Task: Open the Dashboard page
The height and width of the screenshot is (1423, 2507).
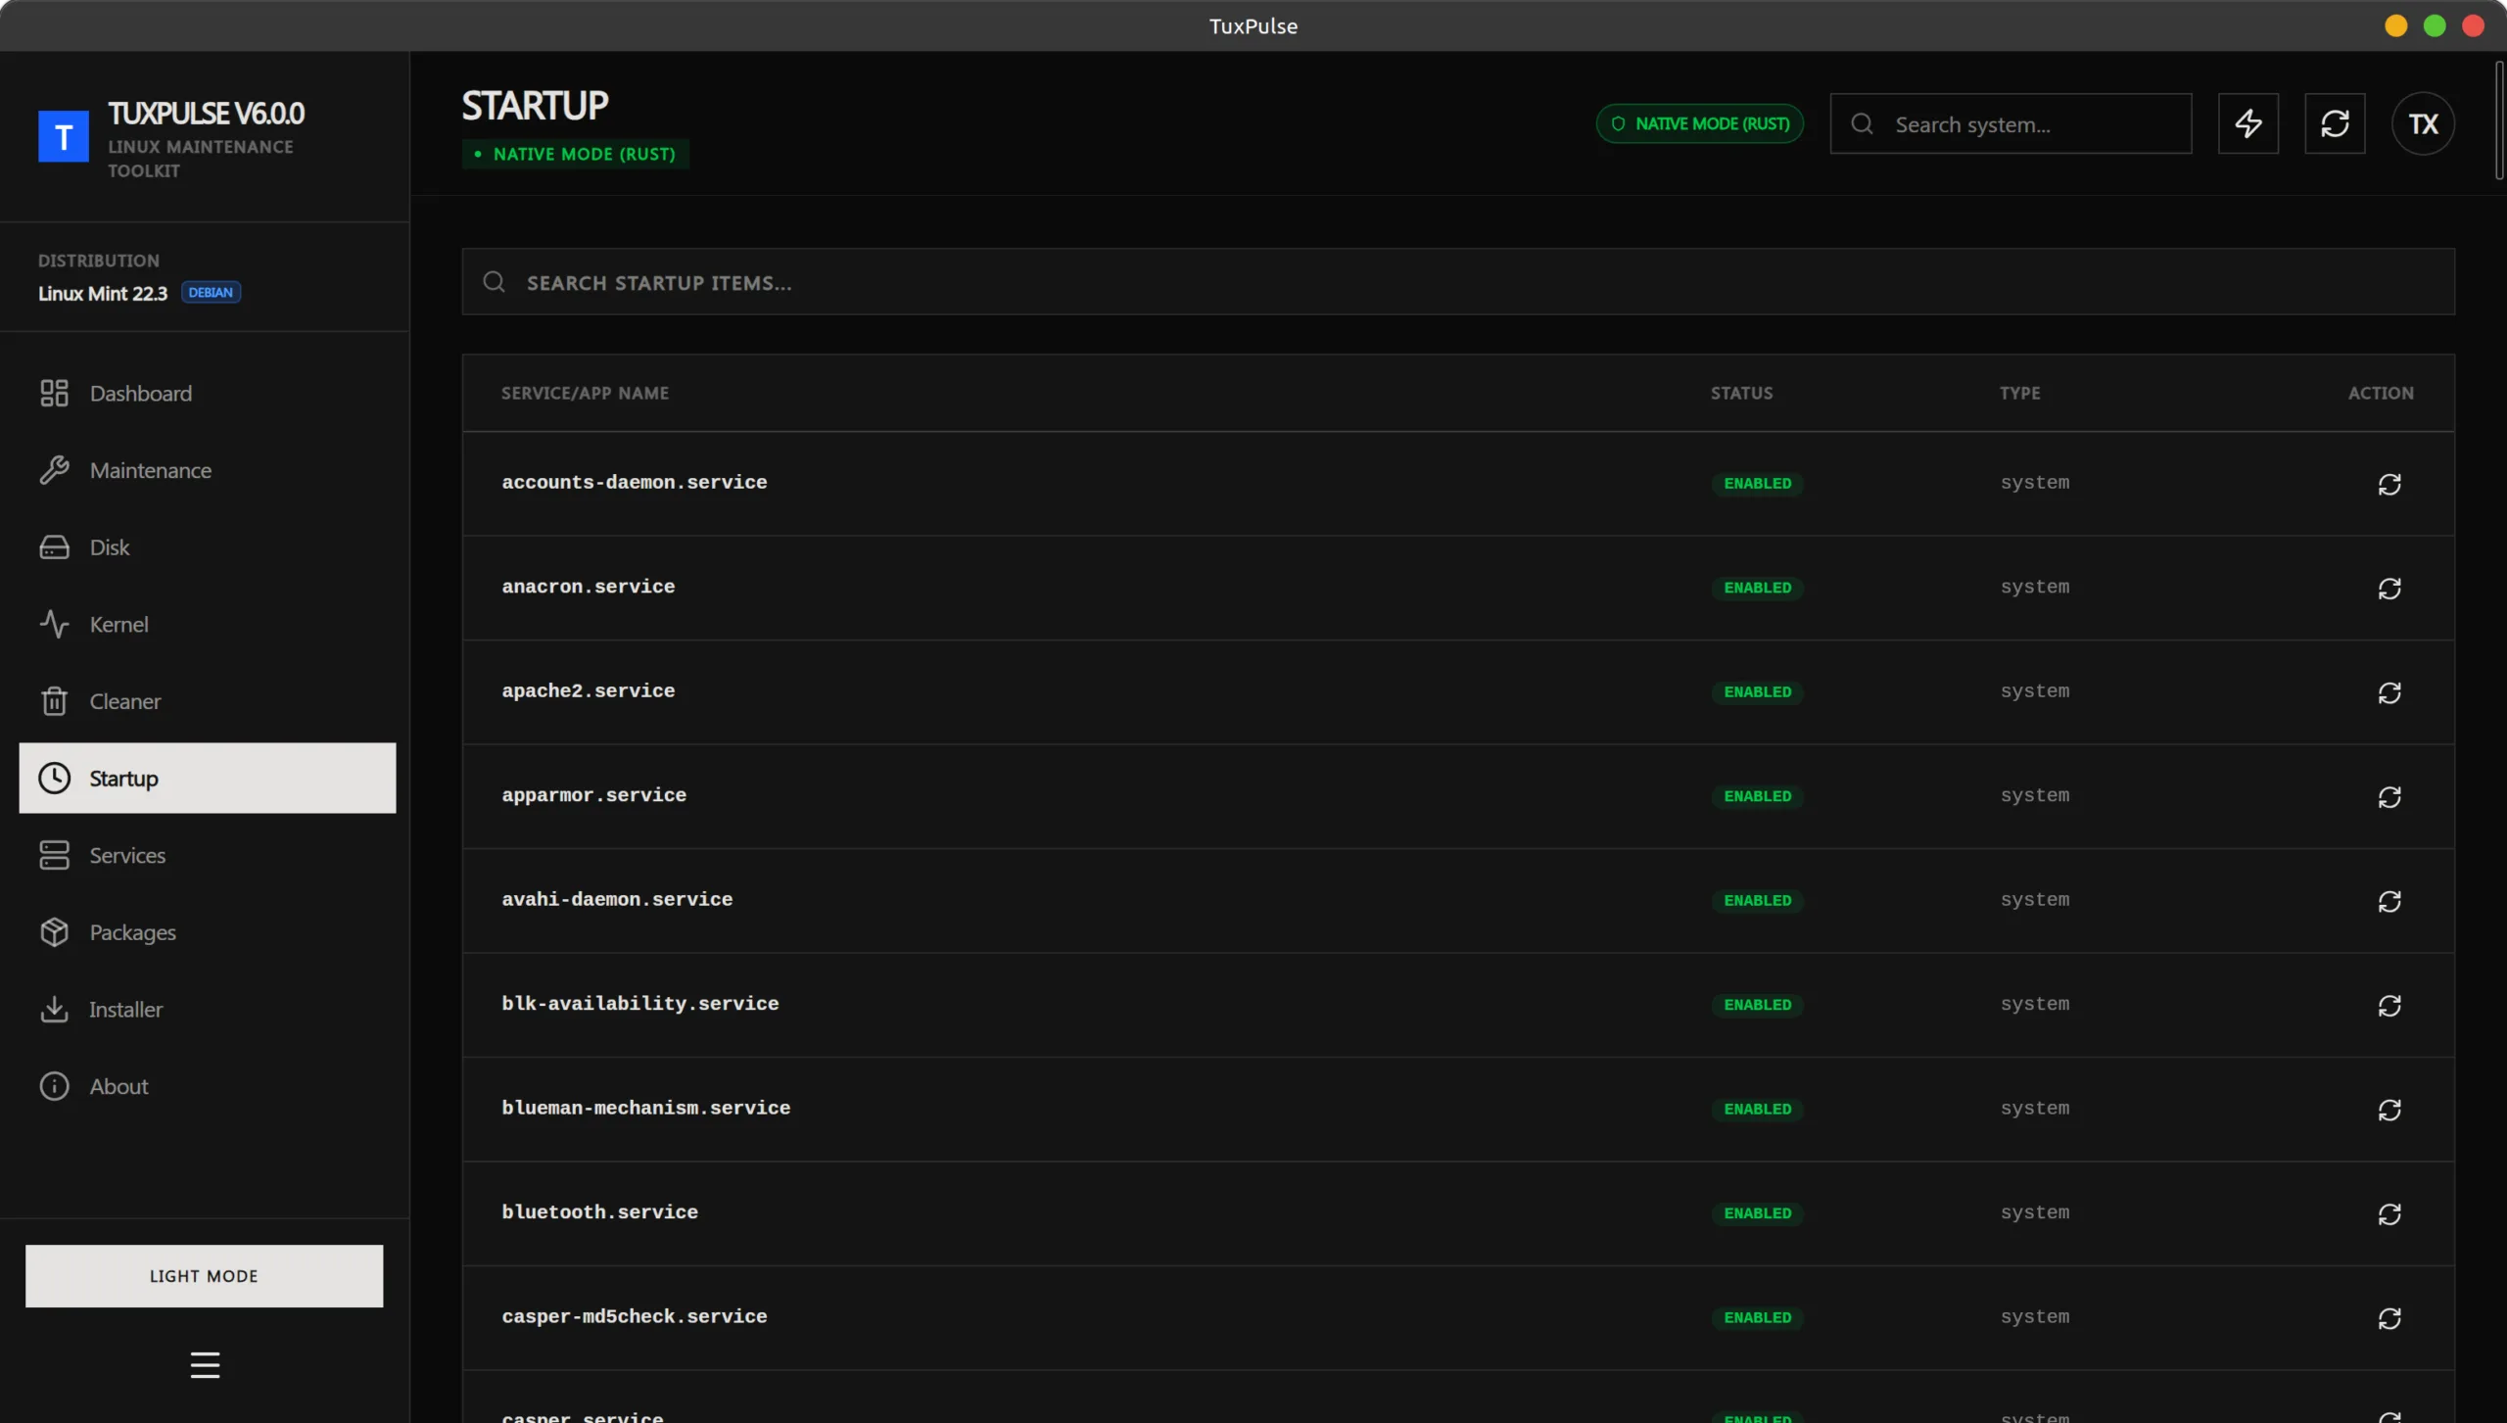Action: (x=140, y=393)
